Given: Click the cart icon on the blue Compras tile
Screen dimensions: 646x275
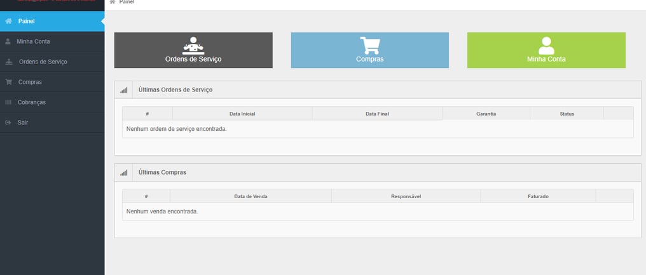Looking at the screenshot, I should [x=370, y=46].
